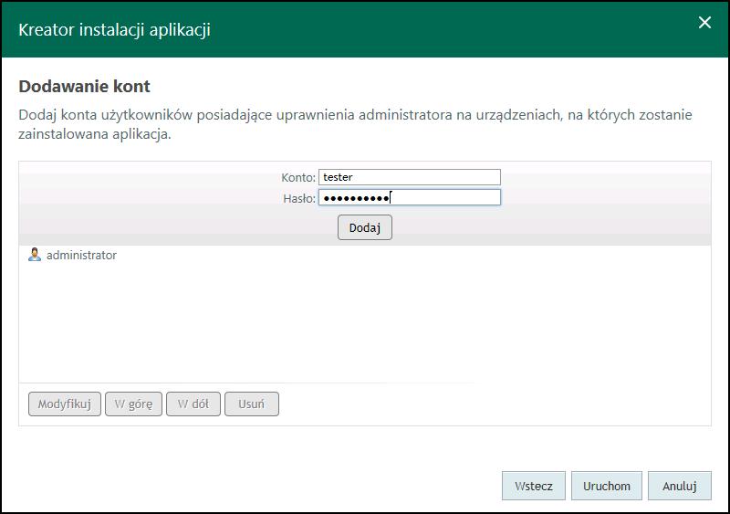Image resolution: width=730 pixels, height=514 pixels.
Task: Click the Konto field containing tester
Action: (x=410, y=177)
